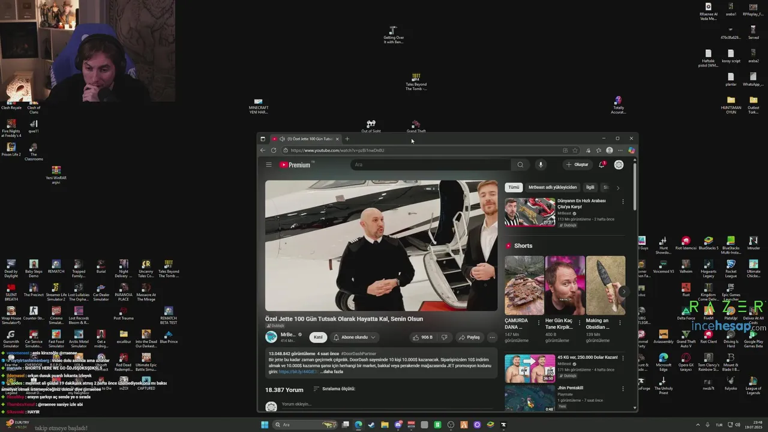Open options for ÇAMURDA DANA short
Viewport: 768px width, 432px height.
pyautogui.click(x=538, y=322)
